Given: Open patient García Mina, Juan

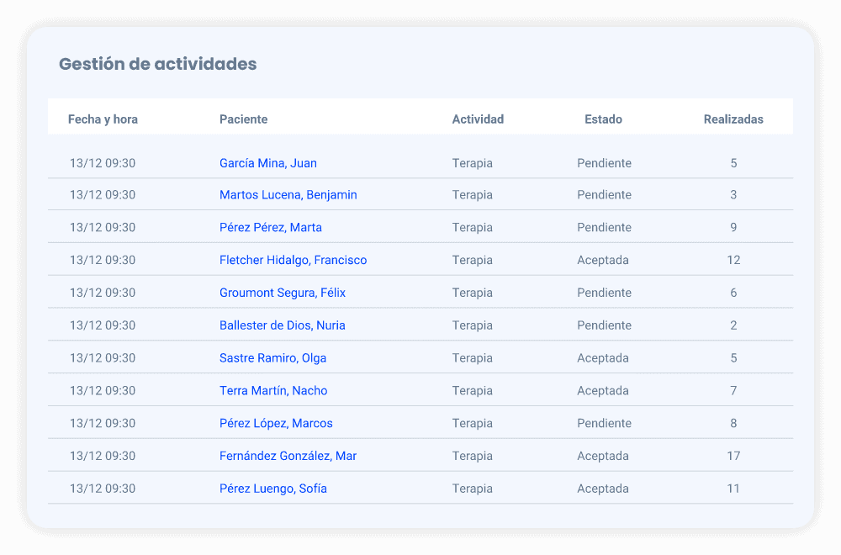Looking at the screenshot, I should (x=268, y=163).
